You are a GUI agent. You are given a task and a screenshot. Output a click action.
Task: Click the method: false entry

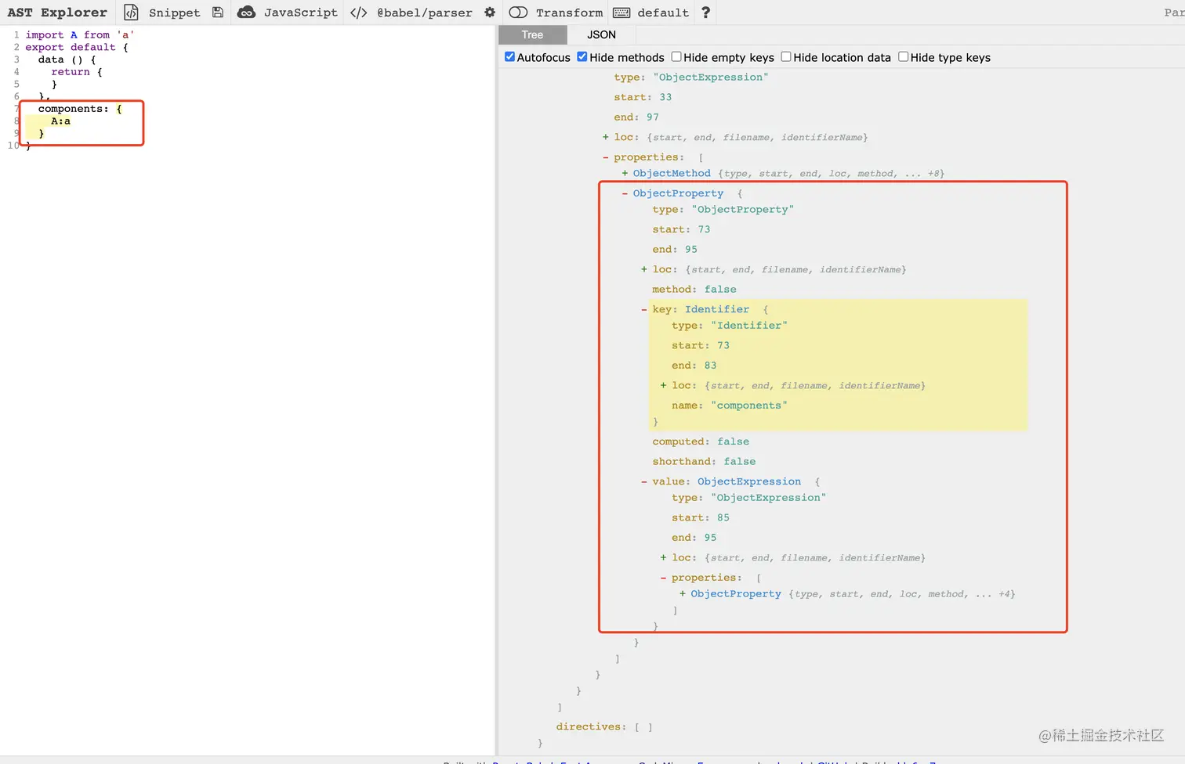(694, 290)
